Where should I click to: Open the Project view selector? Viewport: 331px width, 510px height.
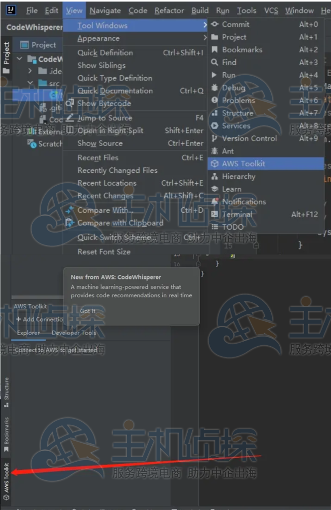(38, 45)
